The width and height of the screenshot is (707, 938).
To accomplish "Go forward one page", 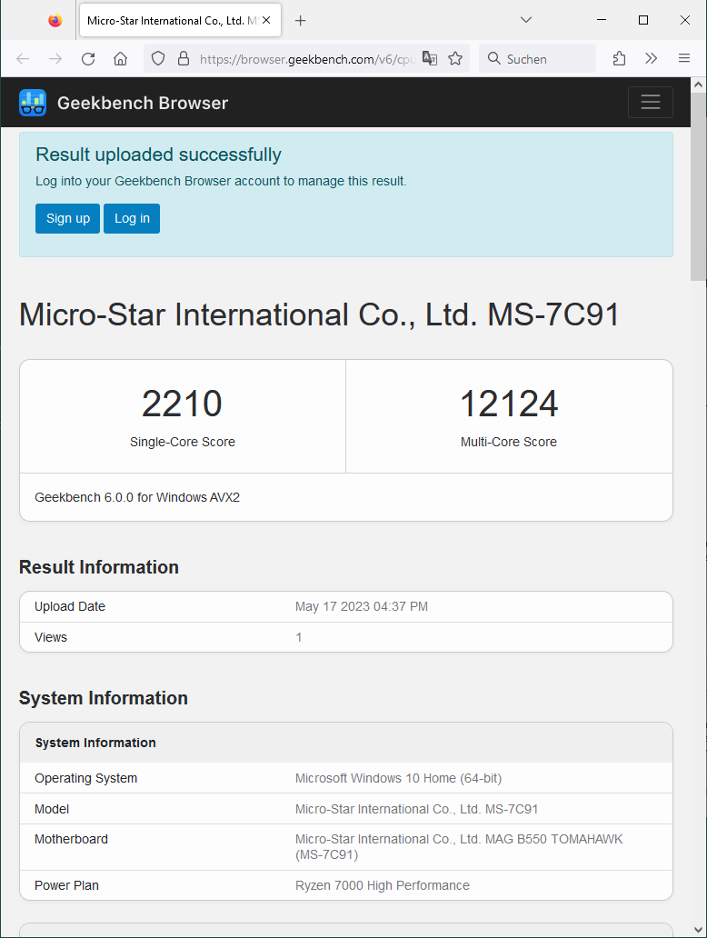I will tap(55, 58).
